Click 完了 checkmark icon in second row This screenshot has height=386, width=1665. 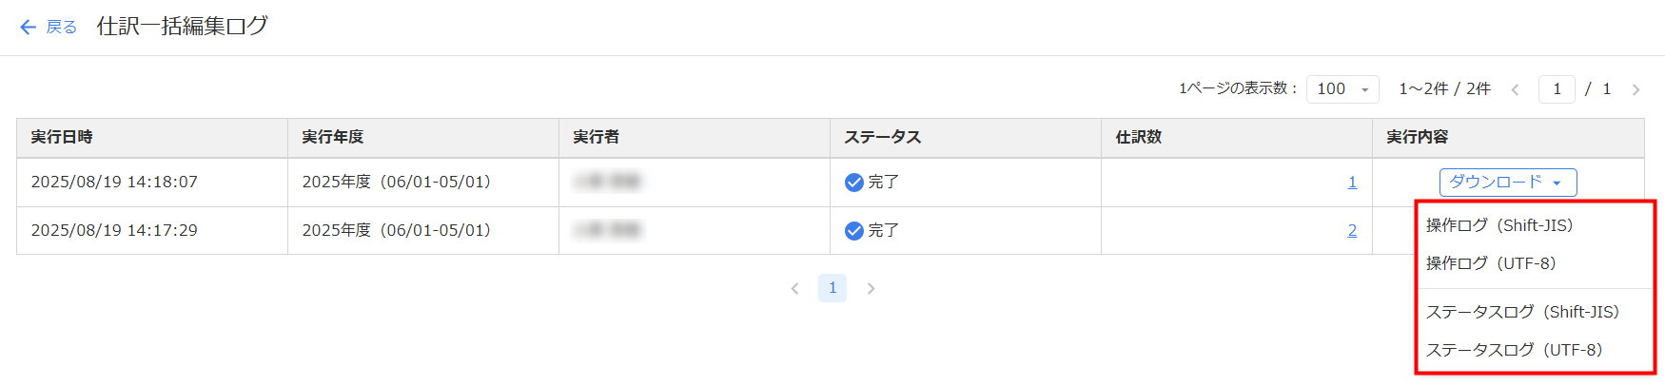click(x=853, y=231)
